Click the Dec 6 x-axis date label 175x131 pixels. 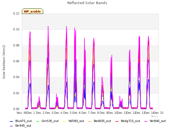point(77,113)
